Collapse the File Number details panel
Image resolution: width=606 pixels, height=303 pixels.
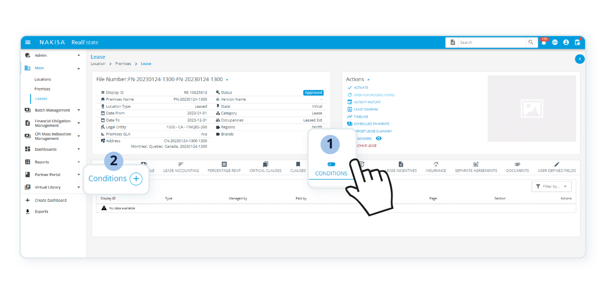coord(227,79)
